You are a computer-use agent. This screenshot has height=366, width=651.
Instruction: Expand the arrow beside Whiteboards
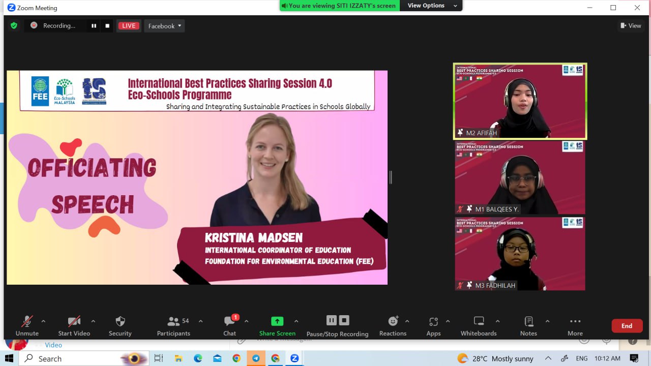pos(497,321)
